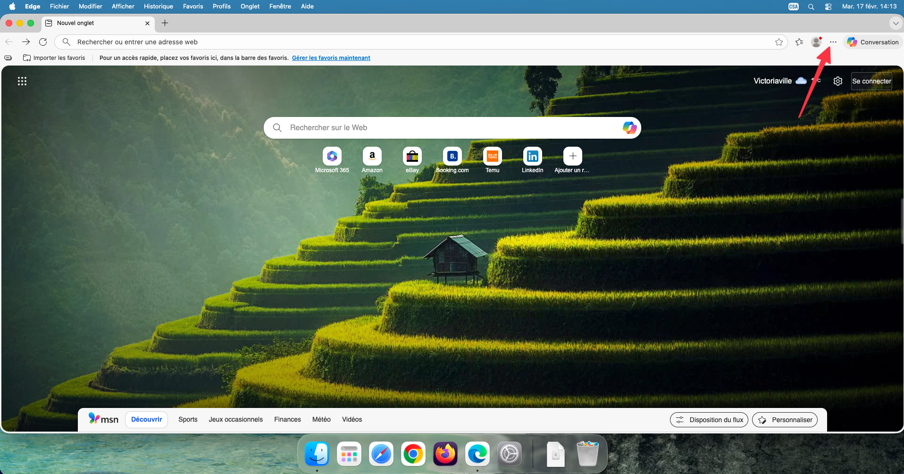Focus the address bar field

coord(421,42)
